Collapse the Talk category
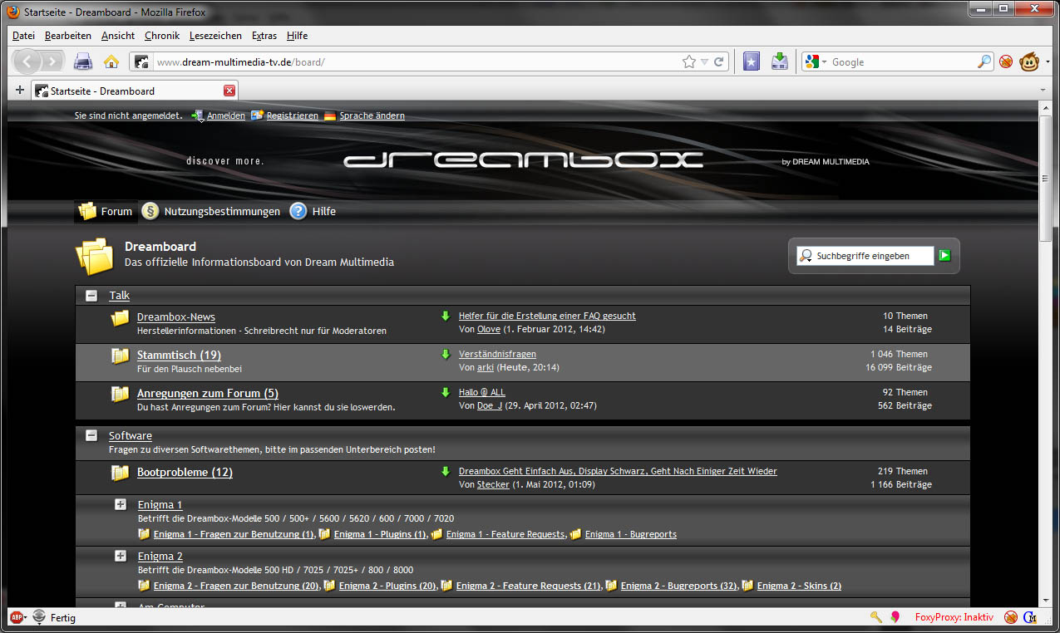 pos(91,296)
